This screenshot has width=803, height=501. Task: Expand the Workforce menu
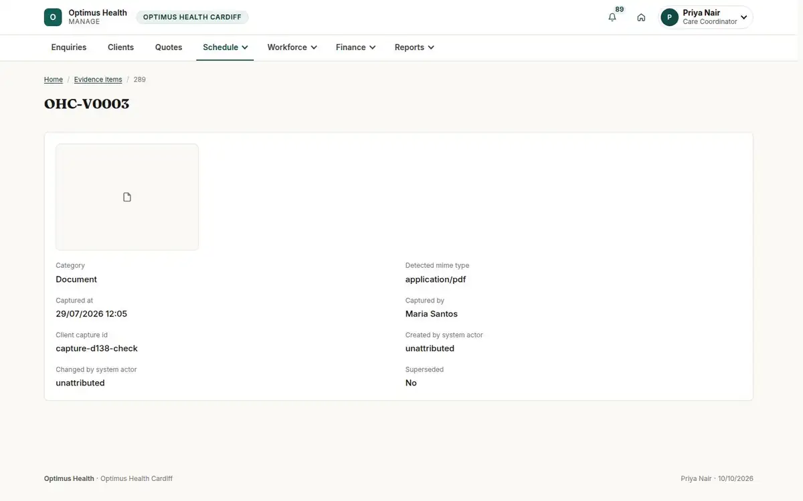[x=292, y=47]
